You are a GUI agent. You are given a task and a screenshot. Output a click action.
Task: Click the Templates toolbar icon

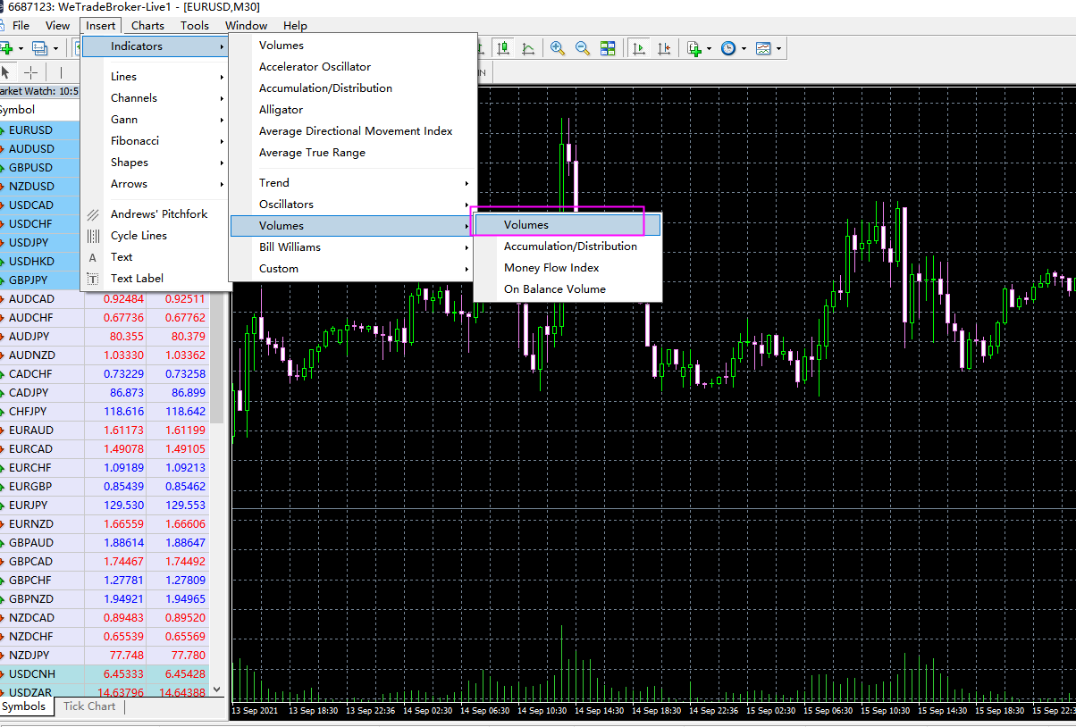(x=763, y=48)
